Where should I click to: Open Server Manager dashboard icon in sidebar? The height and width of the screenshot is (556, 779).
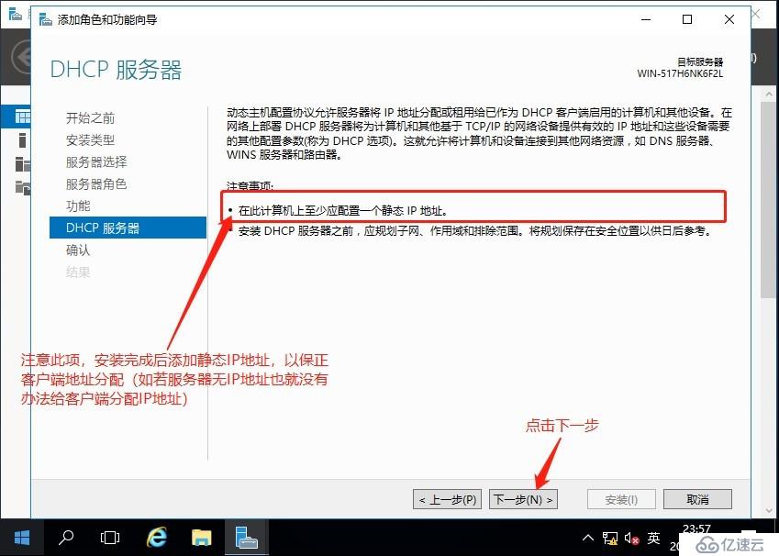[x=21, y=117]
